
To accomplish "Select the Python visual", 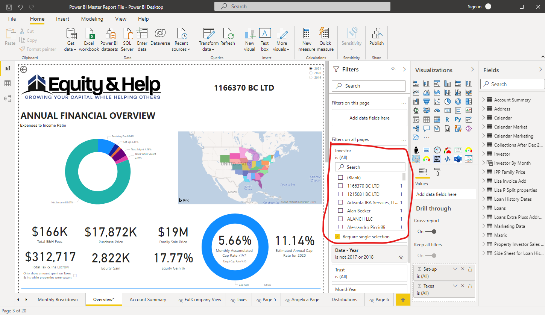I will point(458,120).
